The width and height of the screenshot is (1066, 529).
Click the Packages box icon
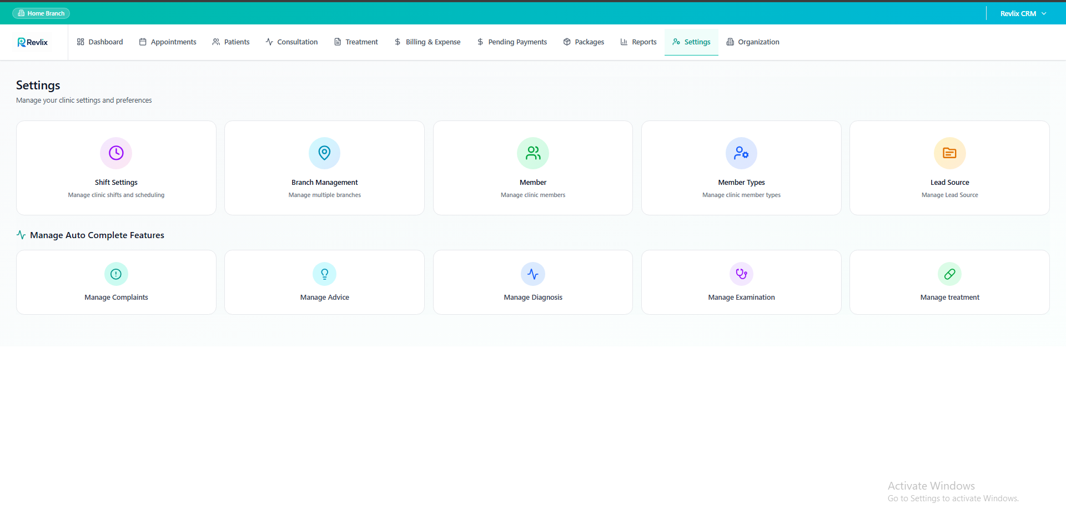pos(567,42)
